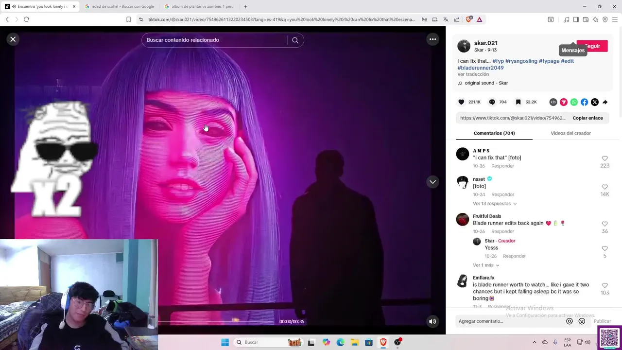Image resolution: width=622 pixels, height=350 pixels.
Task: Expand Ver 1 más replies
Action: pyautogui.click(x=486, y=265)
